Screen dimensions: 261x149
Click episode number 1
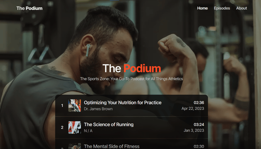coord(62,106)
